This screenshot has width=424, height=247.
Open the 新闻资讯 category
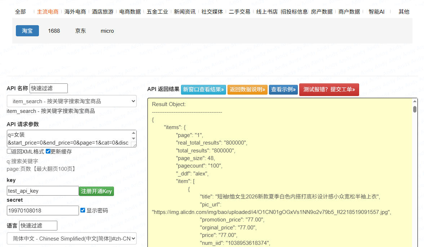[x=185, y=12]
